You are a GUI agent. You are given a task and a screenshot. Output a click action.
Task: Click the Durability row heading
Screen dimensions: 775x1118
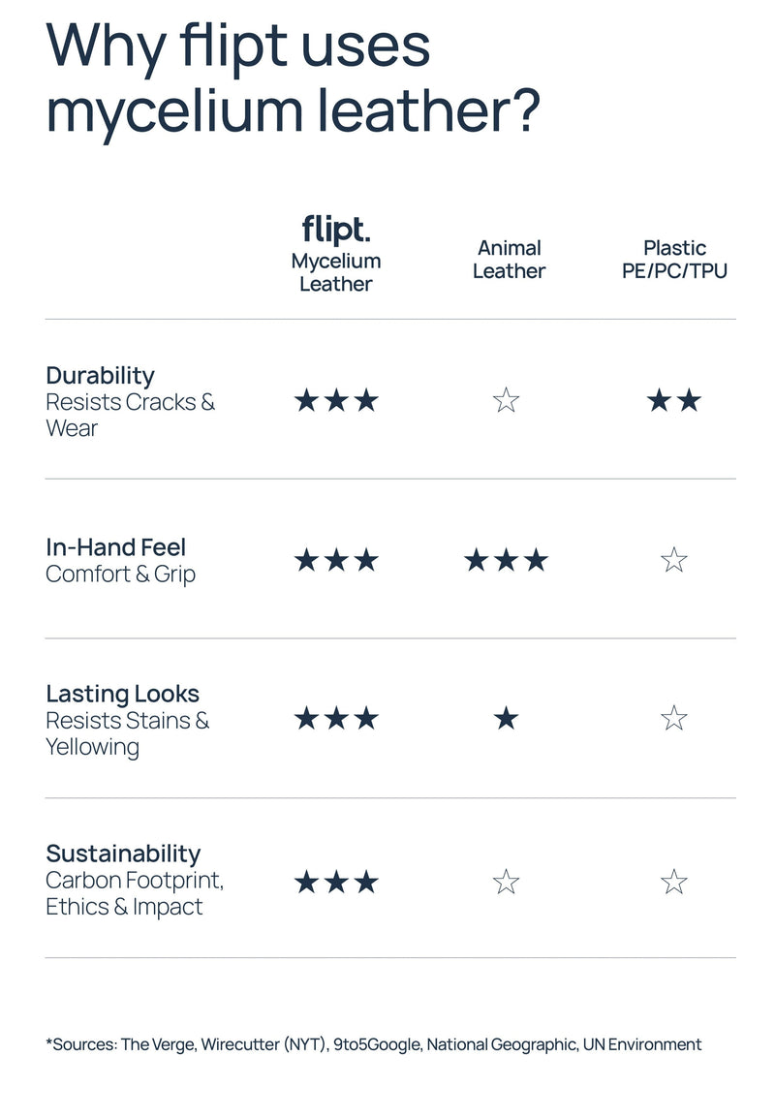pyautogui.click(x=100, y=375)
